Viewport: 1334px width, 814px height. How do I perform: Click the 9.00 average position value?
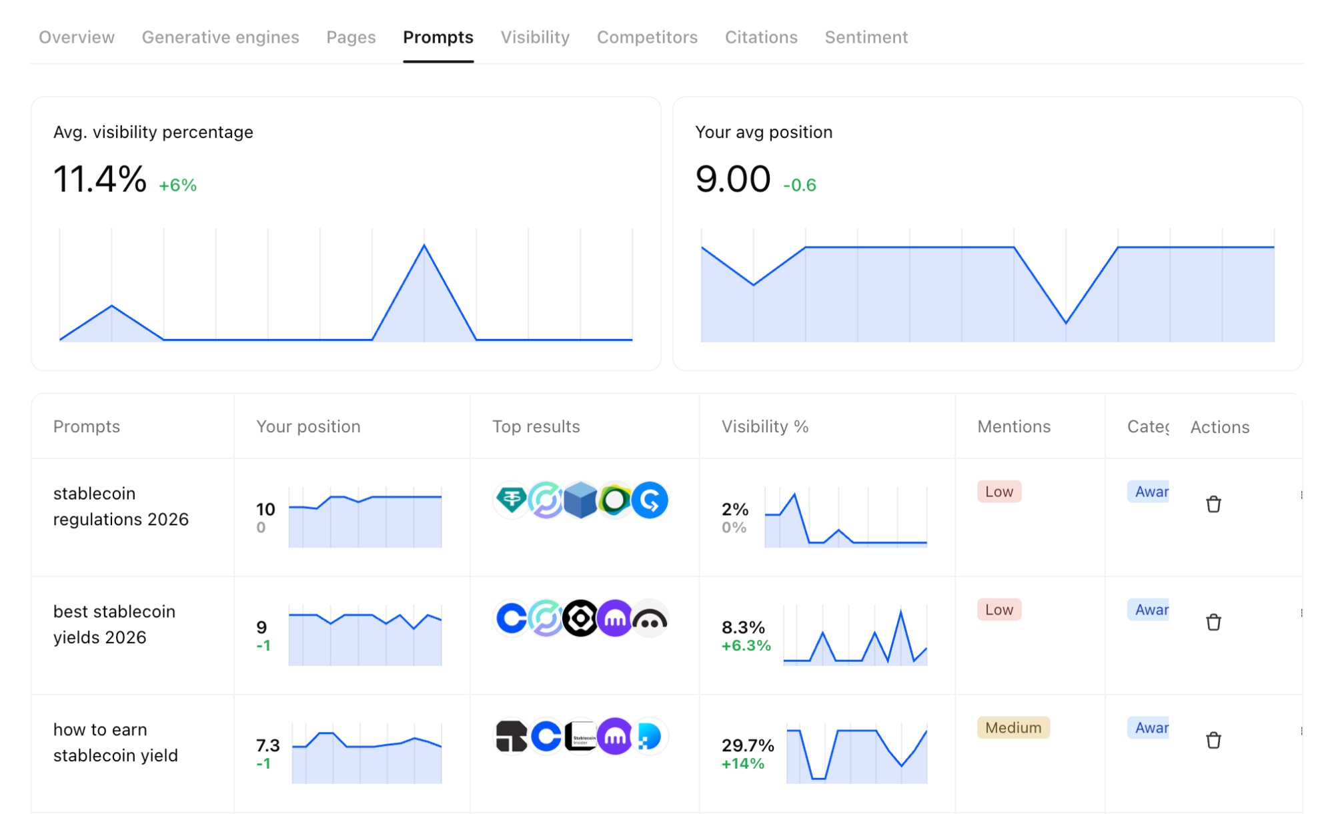[733, 179]
